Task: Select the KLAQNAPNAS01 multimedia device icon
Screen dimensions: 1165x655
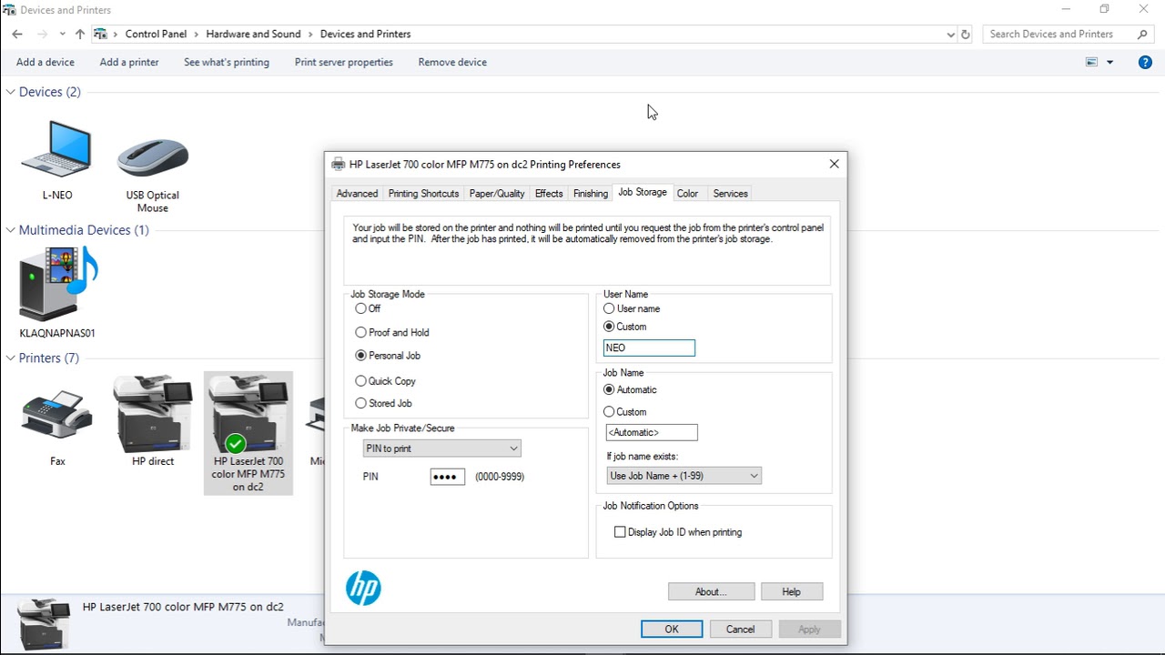Action: 58,285
